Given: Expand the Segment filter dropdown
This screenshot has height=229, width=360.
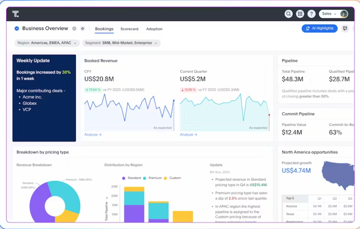Looking at the screenshot, I should coord(121,43).
